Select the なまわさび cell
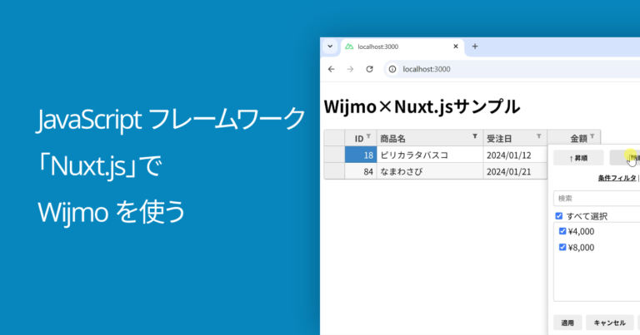Screen dimensions: 640x335 point(430,171)
